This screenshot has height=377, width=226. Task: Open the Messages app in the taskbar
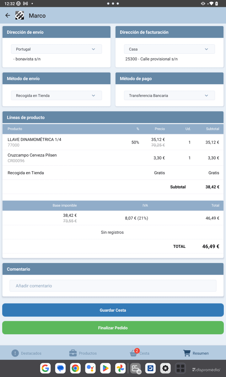coord(60,368)
